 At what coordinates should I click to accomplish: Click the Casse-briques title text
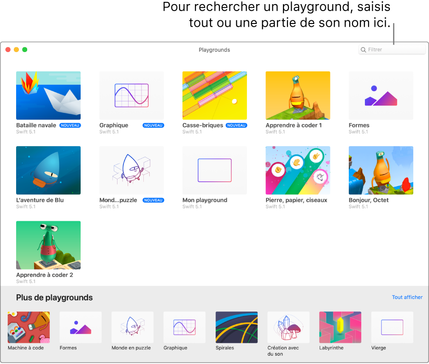203,125
